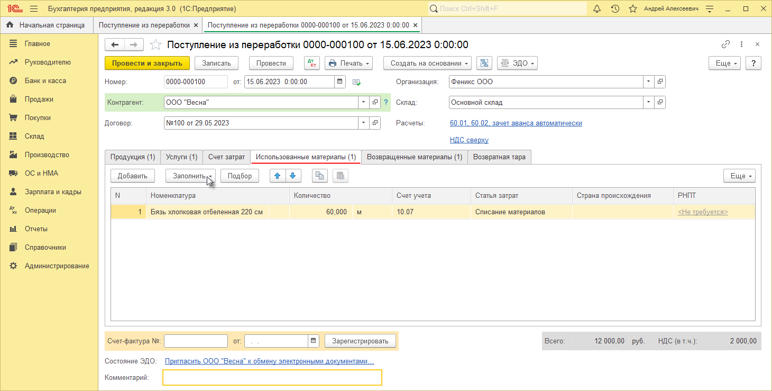Open Договор field details icon
This screenshot has width=772, height=391.
point(375,123)
